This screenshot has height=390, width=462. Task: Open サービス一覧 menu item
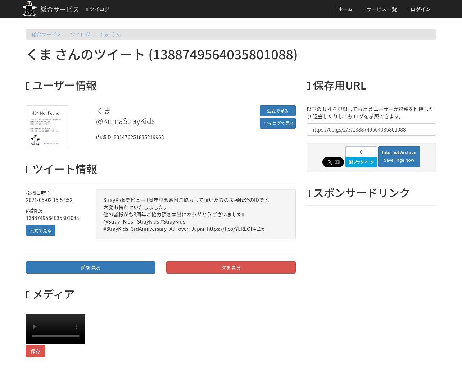[380, 9]
